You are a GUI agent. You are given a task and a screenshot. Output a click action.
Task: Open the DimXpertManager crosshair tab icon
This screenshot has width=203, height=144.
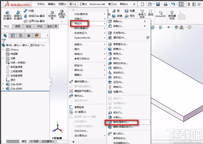(29, 36)
